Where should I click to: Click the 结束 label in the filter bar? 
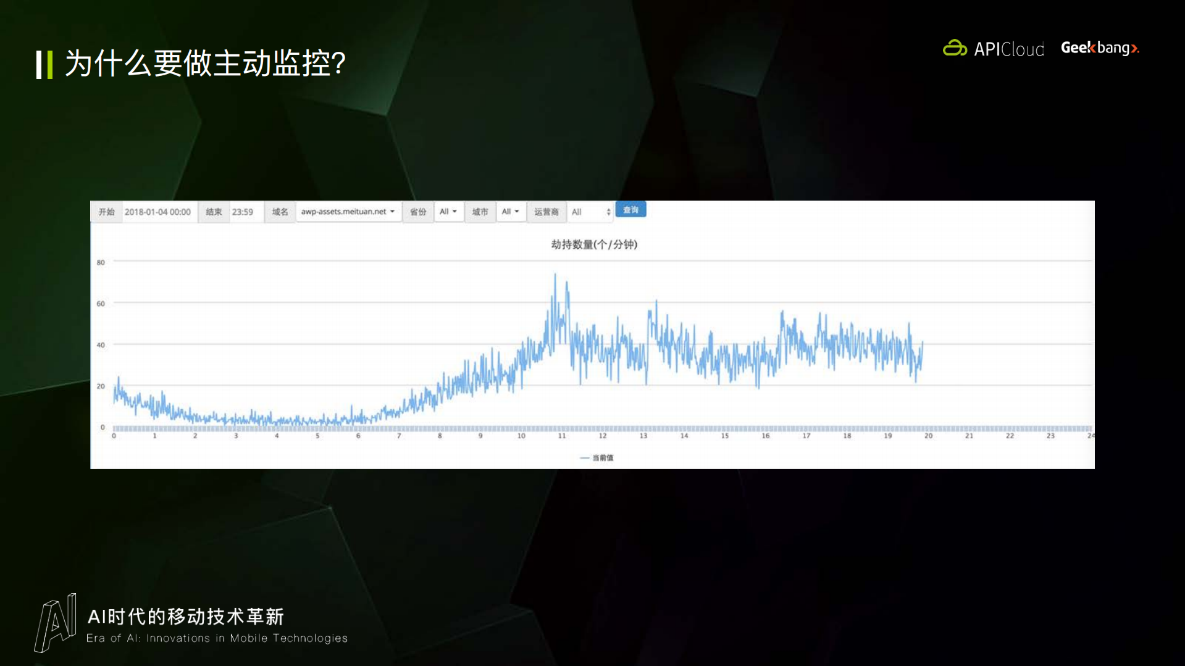[212, 211]
